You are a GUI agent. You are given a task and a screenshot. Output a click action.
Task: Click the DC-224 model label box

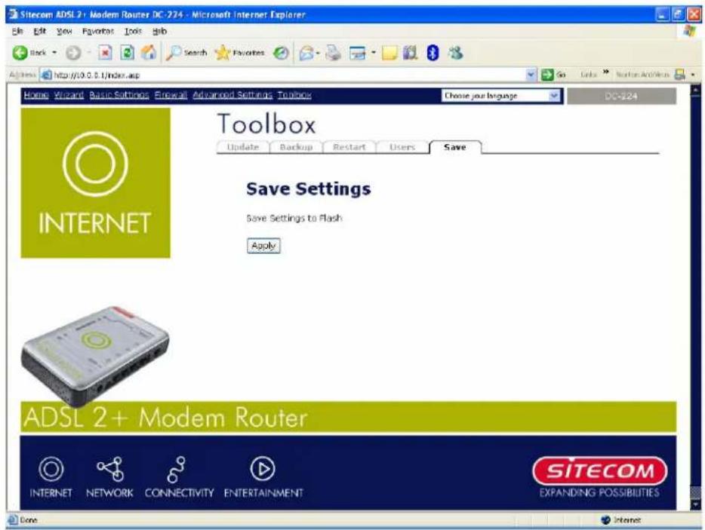621,96
